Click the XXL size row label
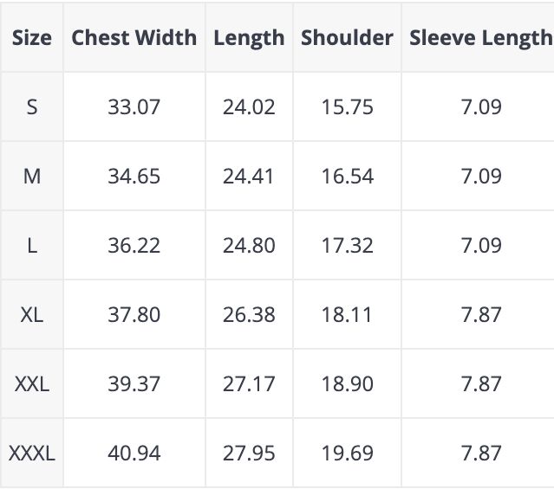The image size is (554, 489). (32, 383)
